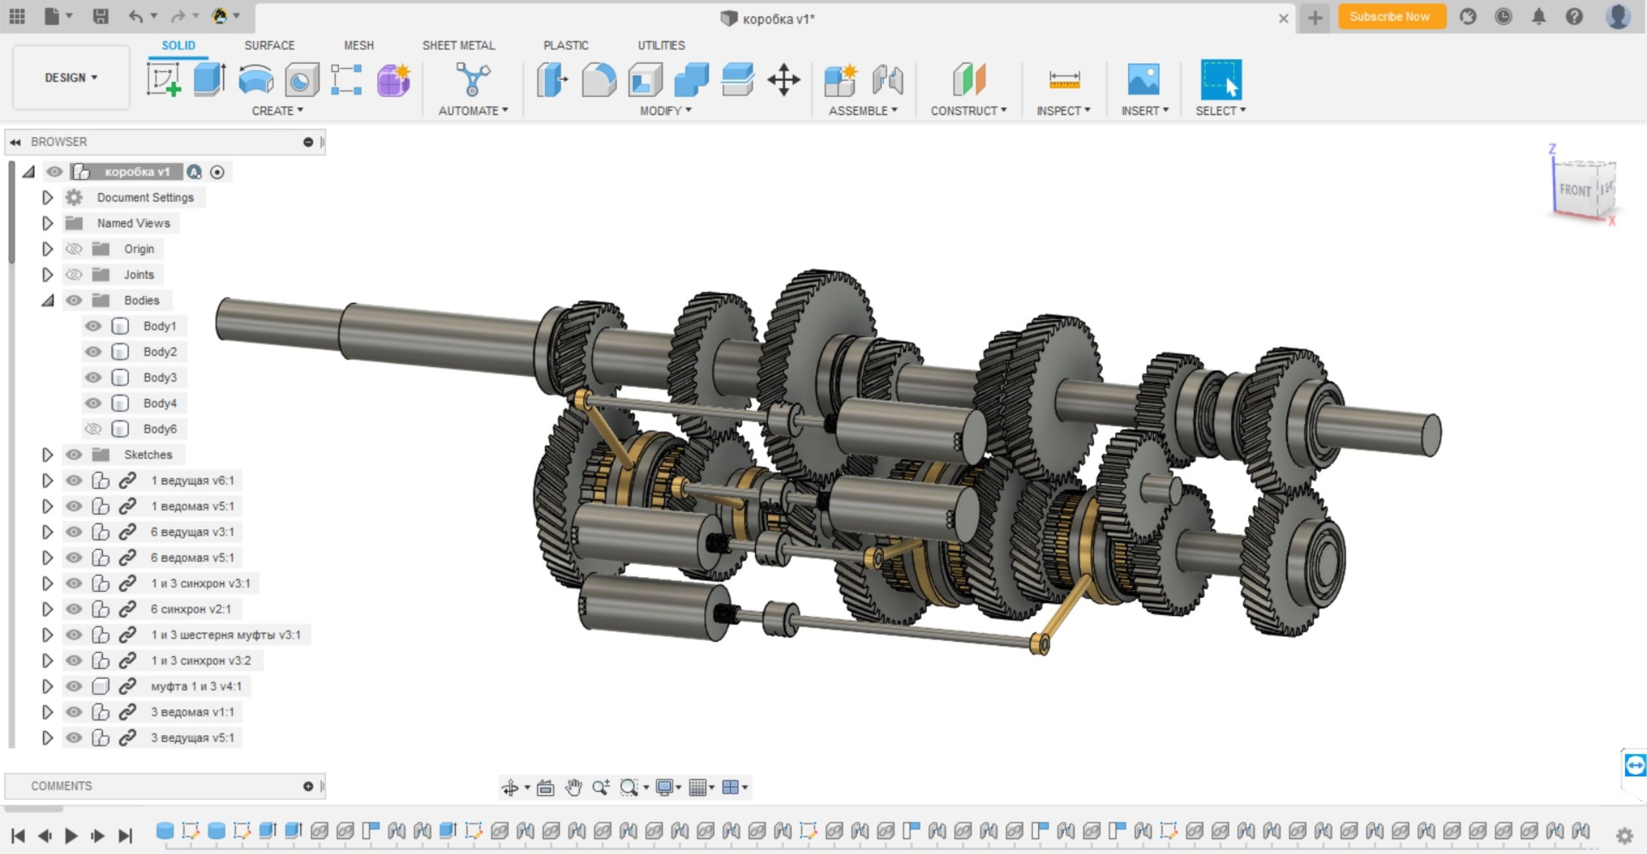Toggle visibility of Body1

point(93,326)
